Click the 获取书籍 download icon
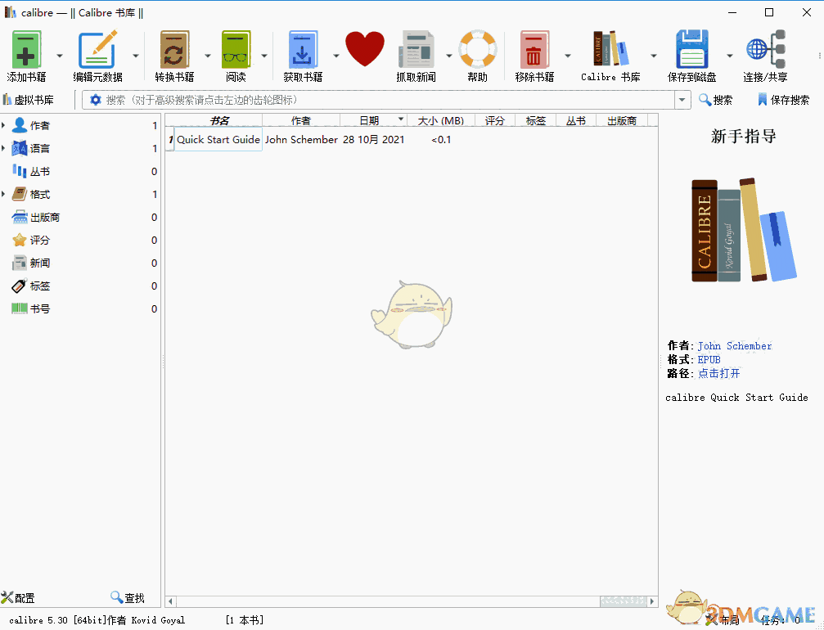Viewport: 824px width, 630px height. pos(303,53)
